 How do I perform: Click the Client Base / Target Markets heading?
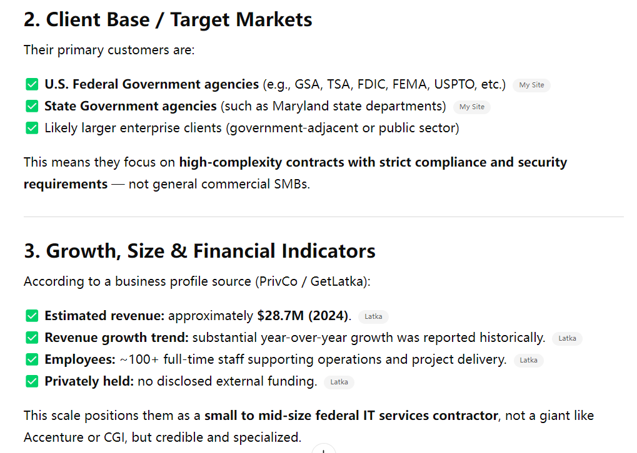pos(168,19)
